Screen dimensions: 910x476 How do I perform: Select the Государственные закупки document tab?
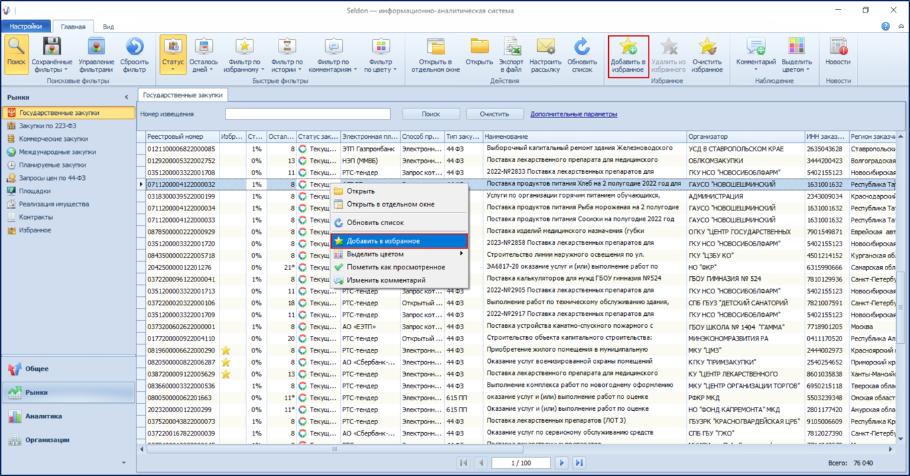(x=183, y=94)
